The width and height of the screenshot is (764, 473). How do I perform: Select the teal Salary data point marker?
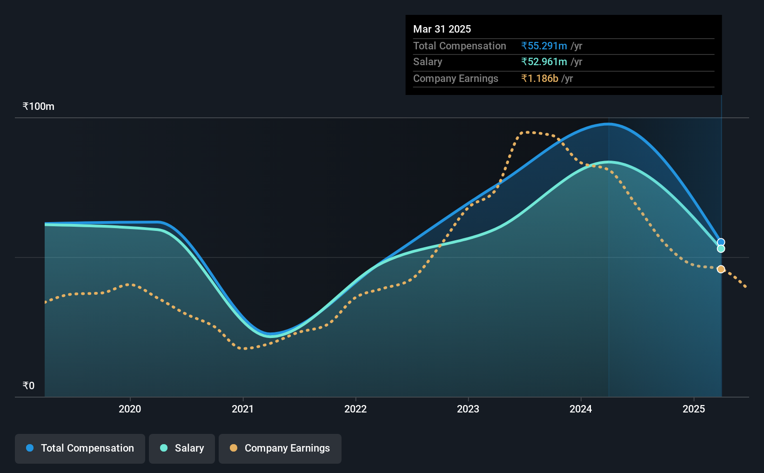point(721,249)
